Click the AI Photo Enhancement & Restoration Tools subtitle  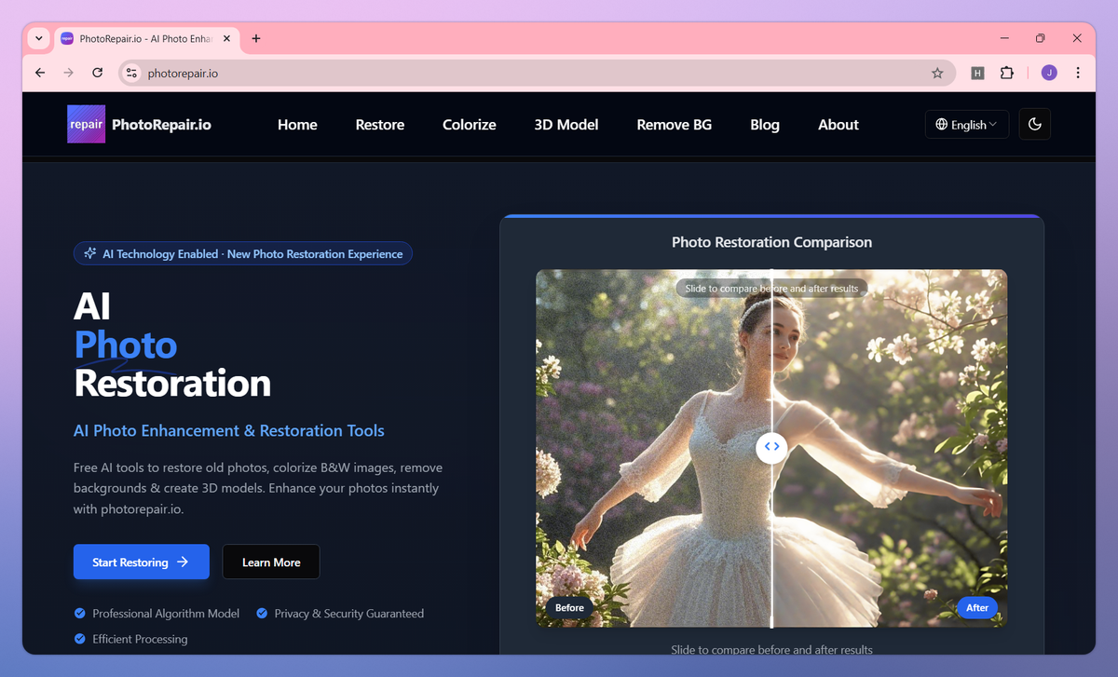(x=229, y=430)
